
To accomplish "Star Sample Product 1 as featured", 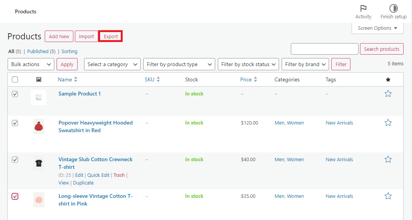I will [388, 94].
